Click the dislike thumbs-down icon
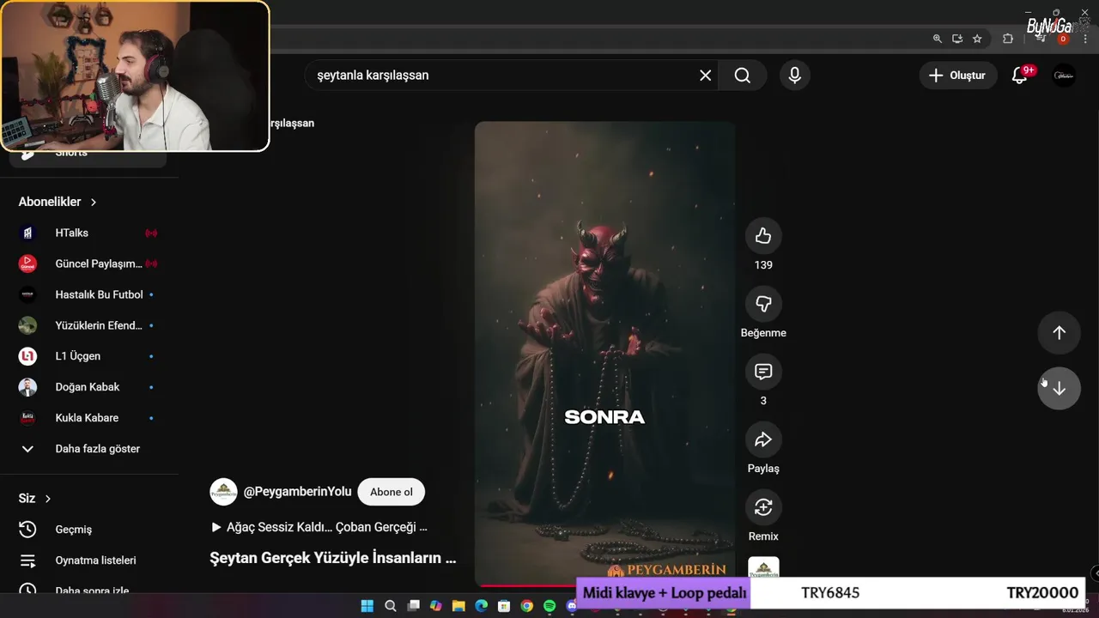 pyautogui.click(x=763, y=304)
